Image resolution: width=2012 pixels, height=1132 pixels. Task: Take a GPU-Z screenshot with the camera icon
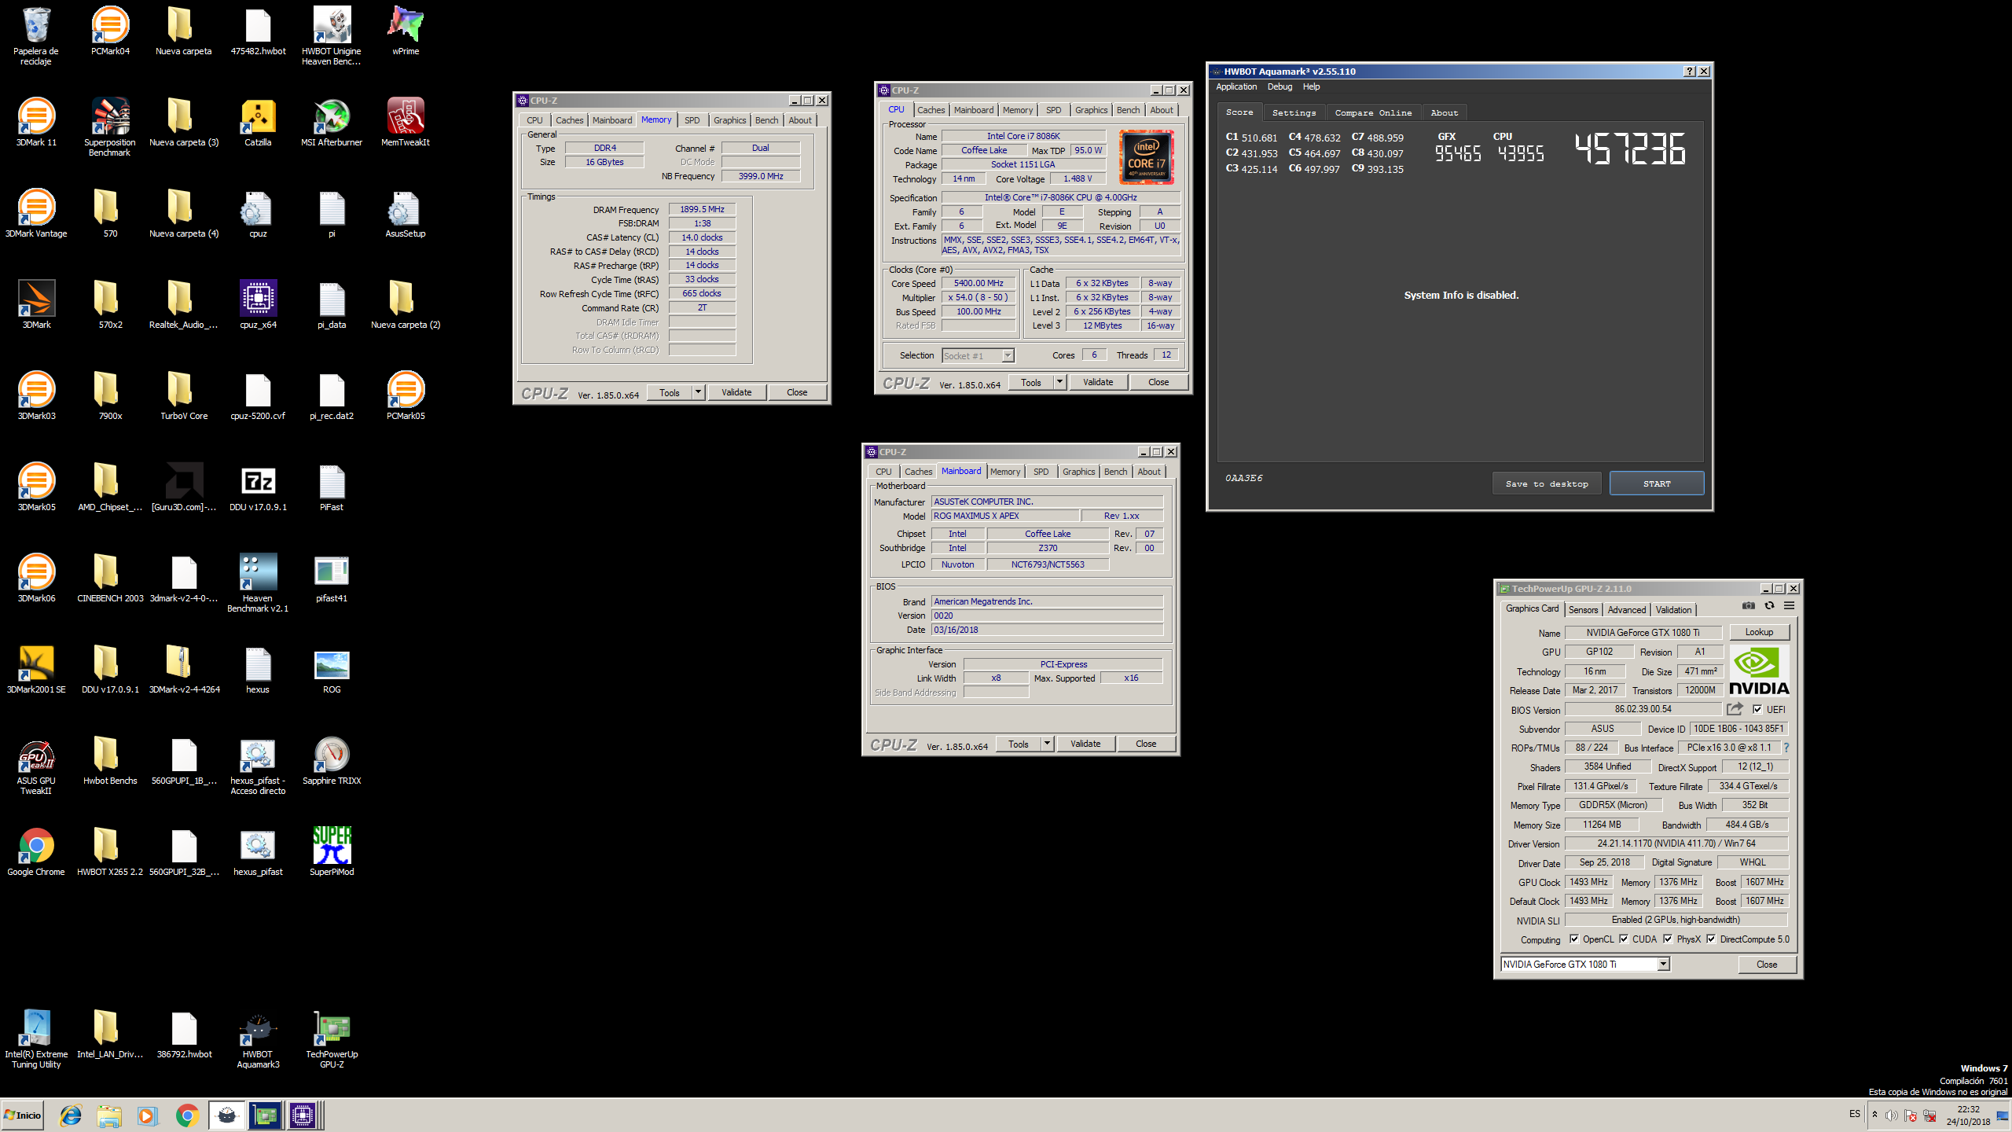click(x=1748, y=605)
